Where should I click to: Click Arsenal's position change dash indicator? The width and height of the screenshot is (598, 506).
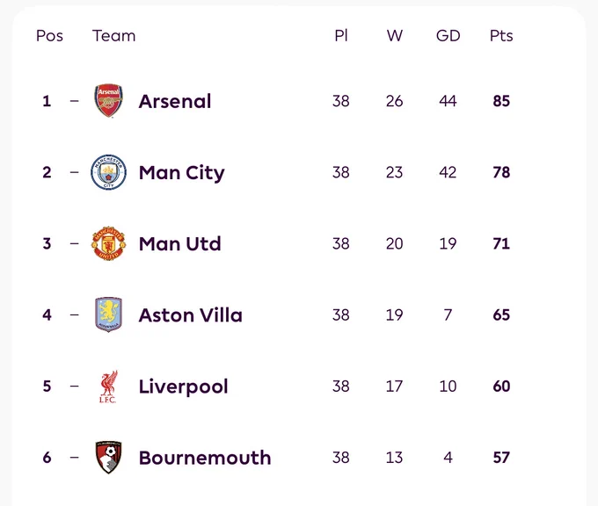coord(75,101)
